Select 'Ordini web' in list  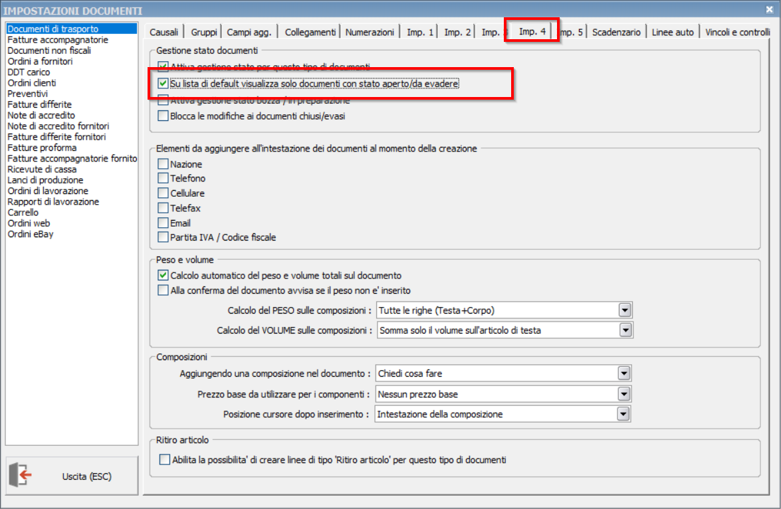pyautogui.click(x=71, y=223)
